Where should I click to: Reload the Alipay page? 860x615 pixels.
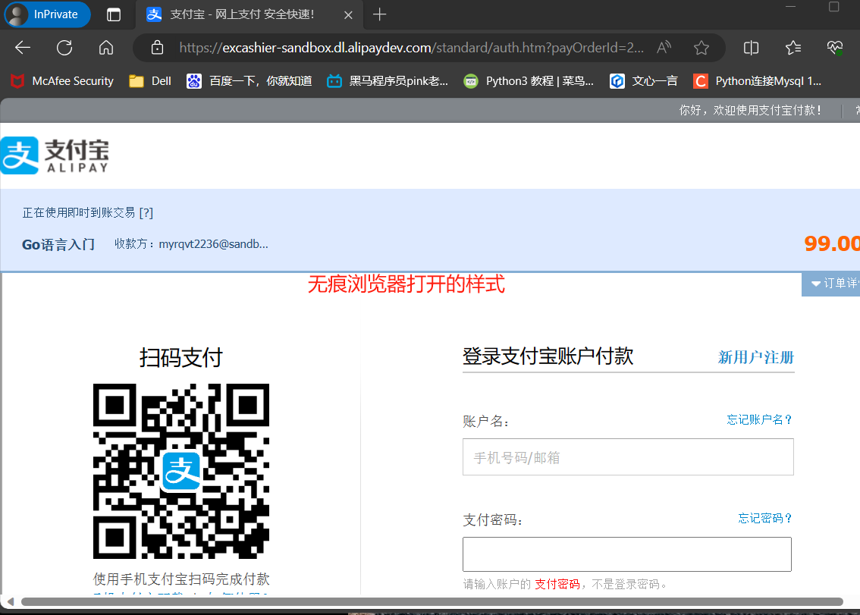(64, 48)
